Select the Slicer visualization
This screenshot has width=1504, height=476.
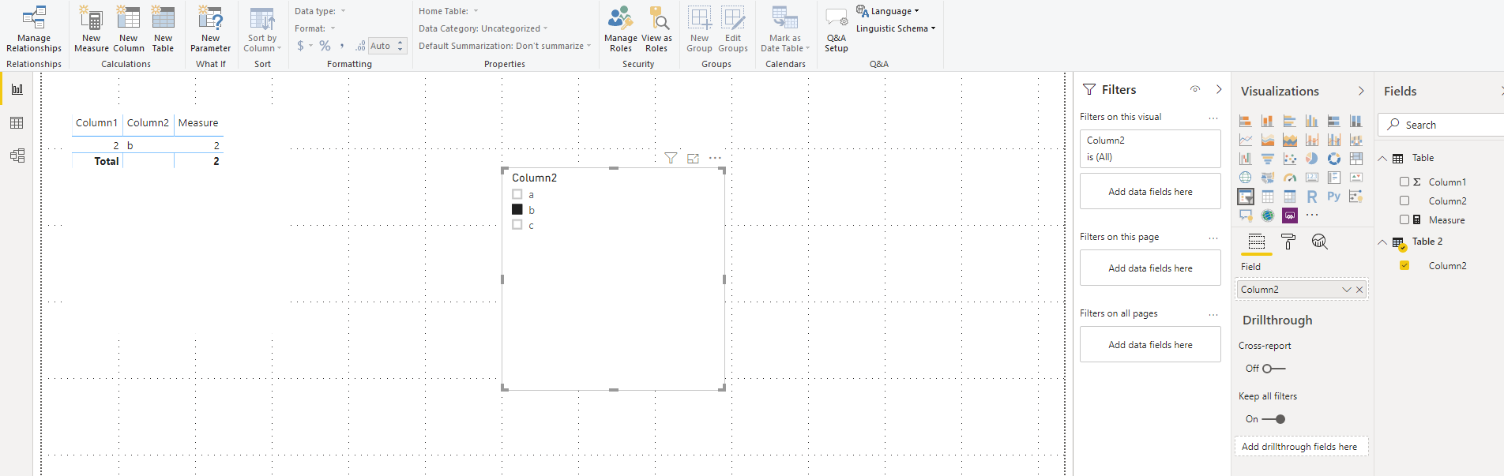click(1246, 197)
